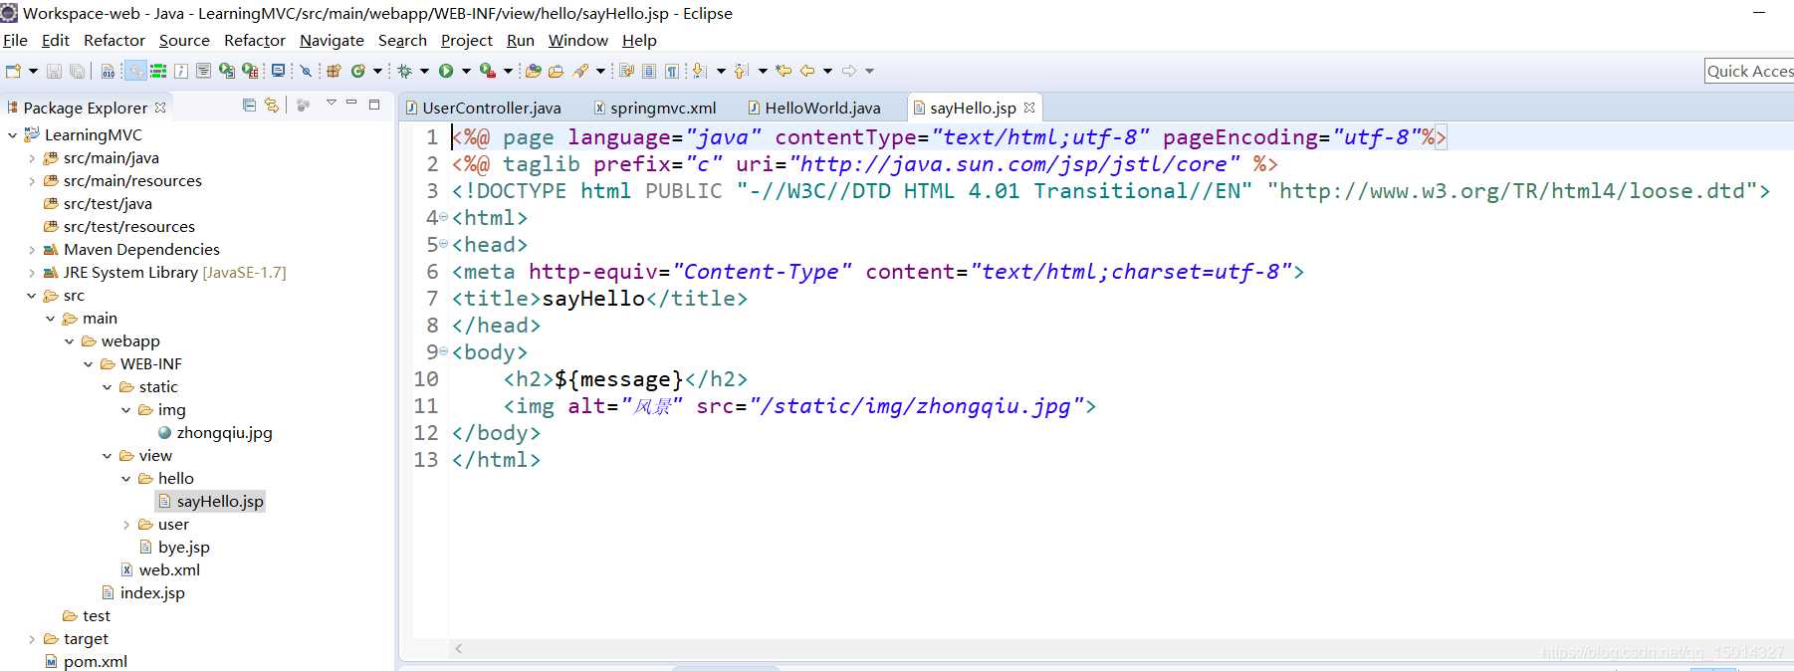Click the Next Annotation icon
This screenshot has width=1794, height=671.
click(699, 71)
